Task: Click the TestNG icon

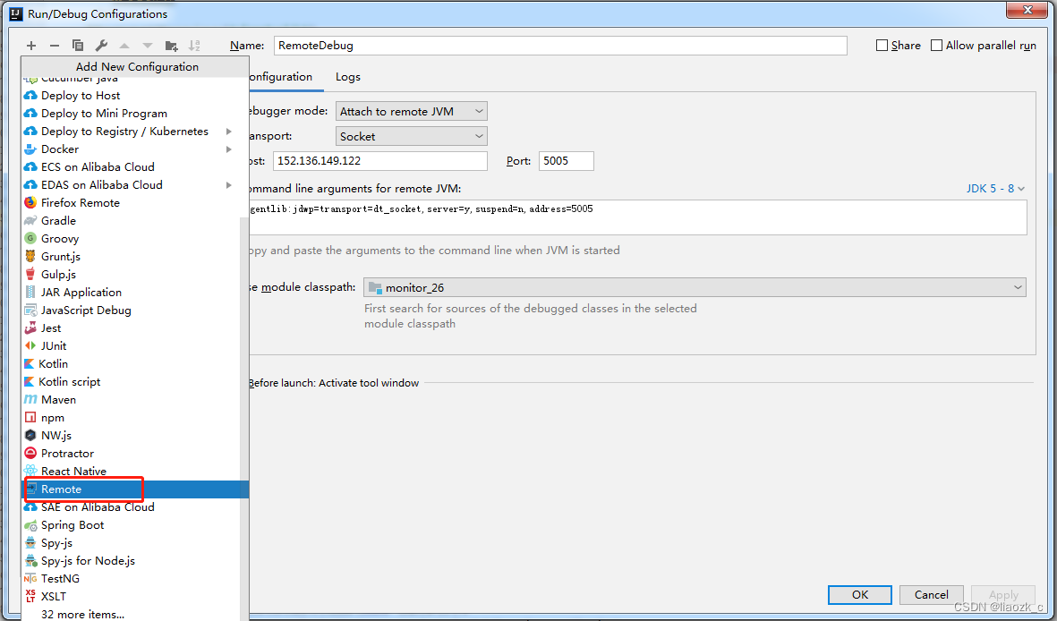Action: click(x=30, y=579)
